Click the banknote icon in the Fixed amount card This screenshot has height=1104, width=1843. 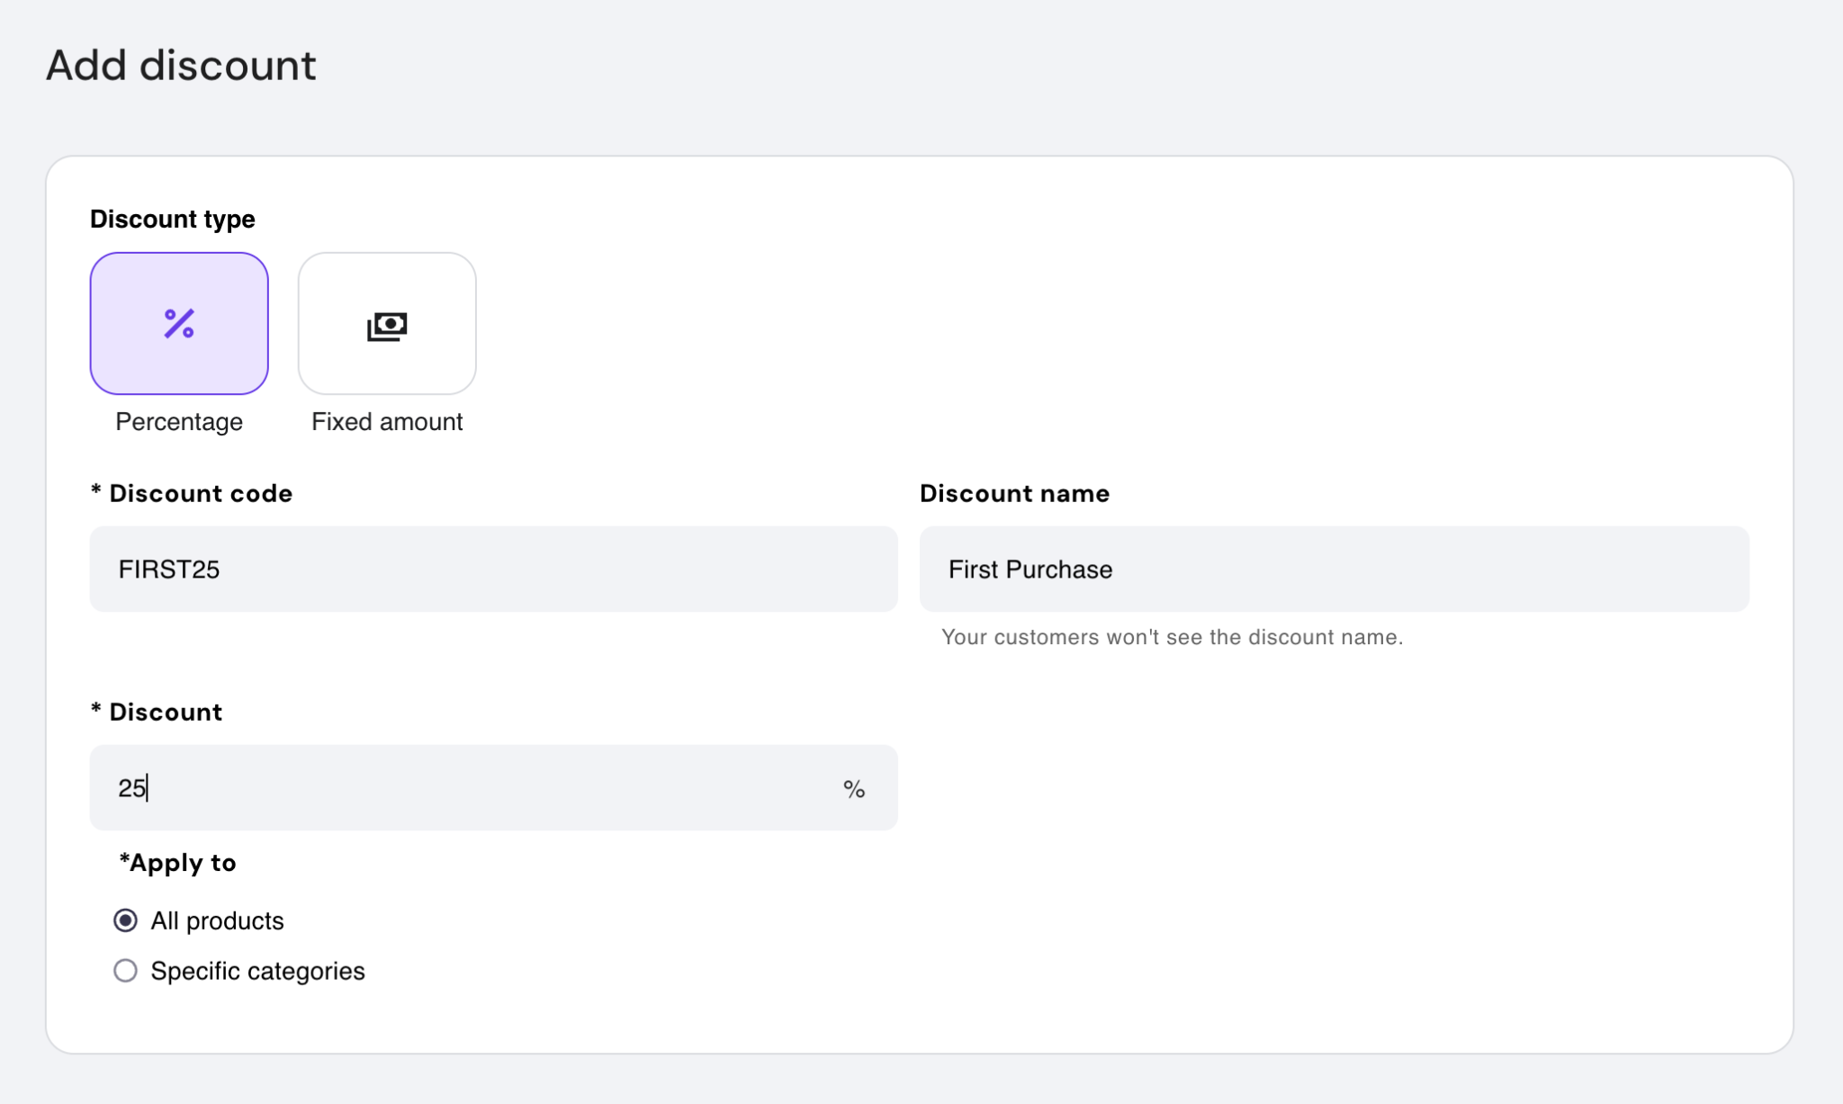click(x=387, y=325)
